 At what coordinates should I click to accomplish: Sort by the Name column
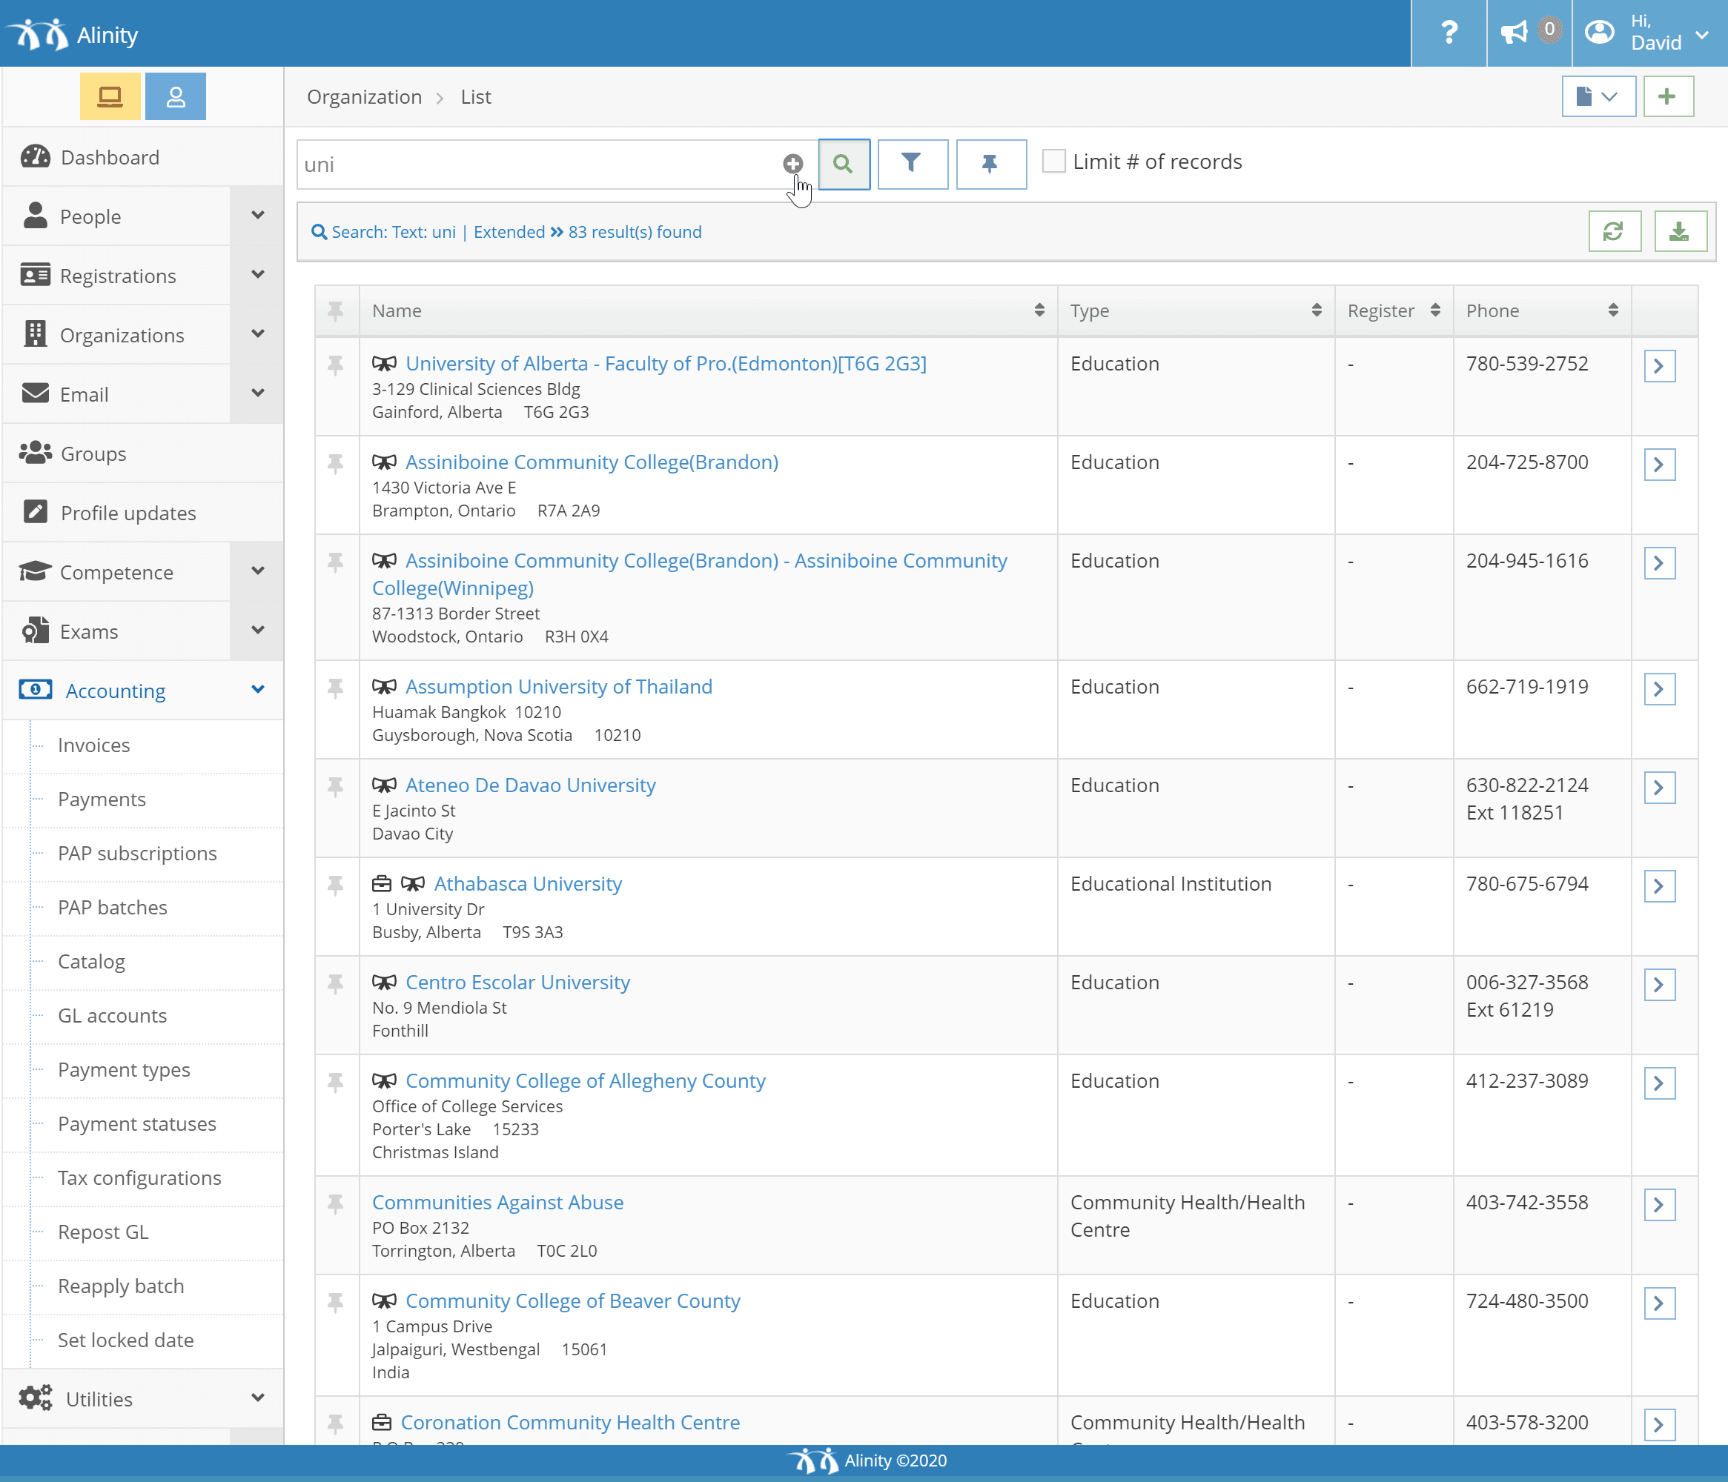pos(708,311)
